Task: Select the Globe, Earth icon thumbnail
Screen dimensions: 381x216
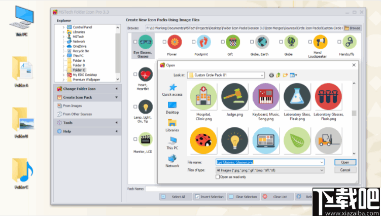Action: click(x=262, y=42)
